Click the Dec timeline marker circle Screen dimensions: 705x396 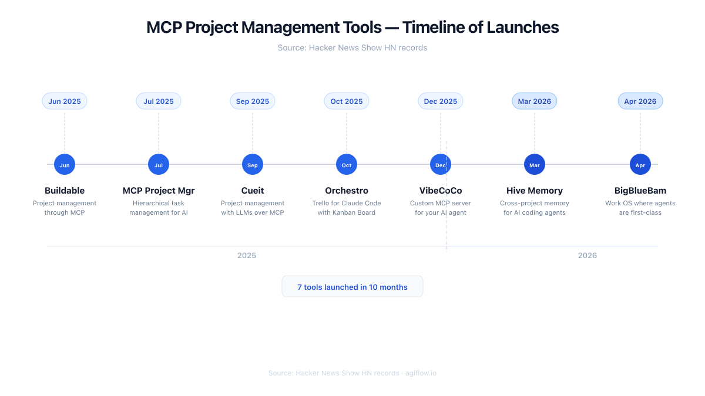point(441,165)
